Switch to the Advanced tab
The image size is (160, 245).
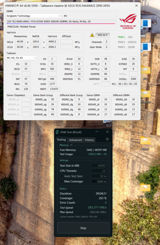click(x=76, y=140)
